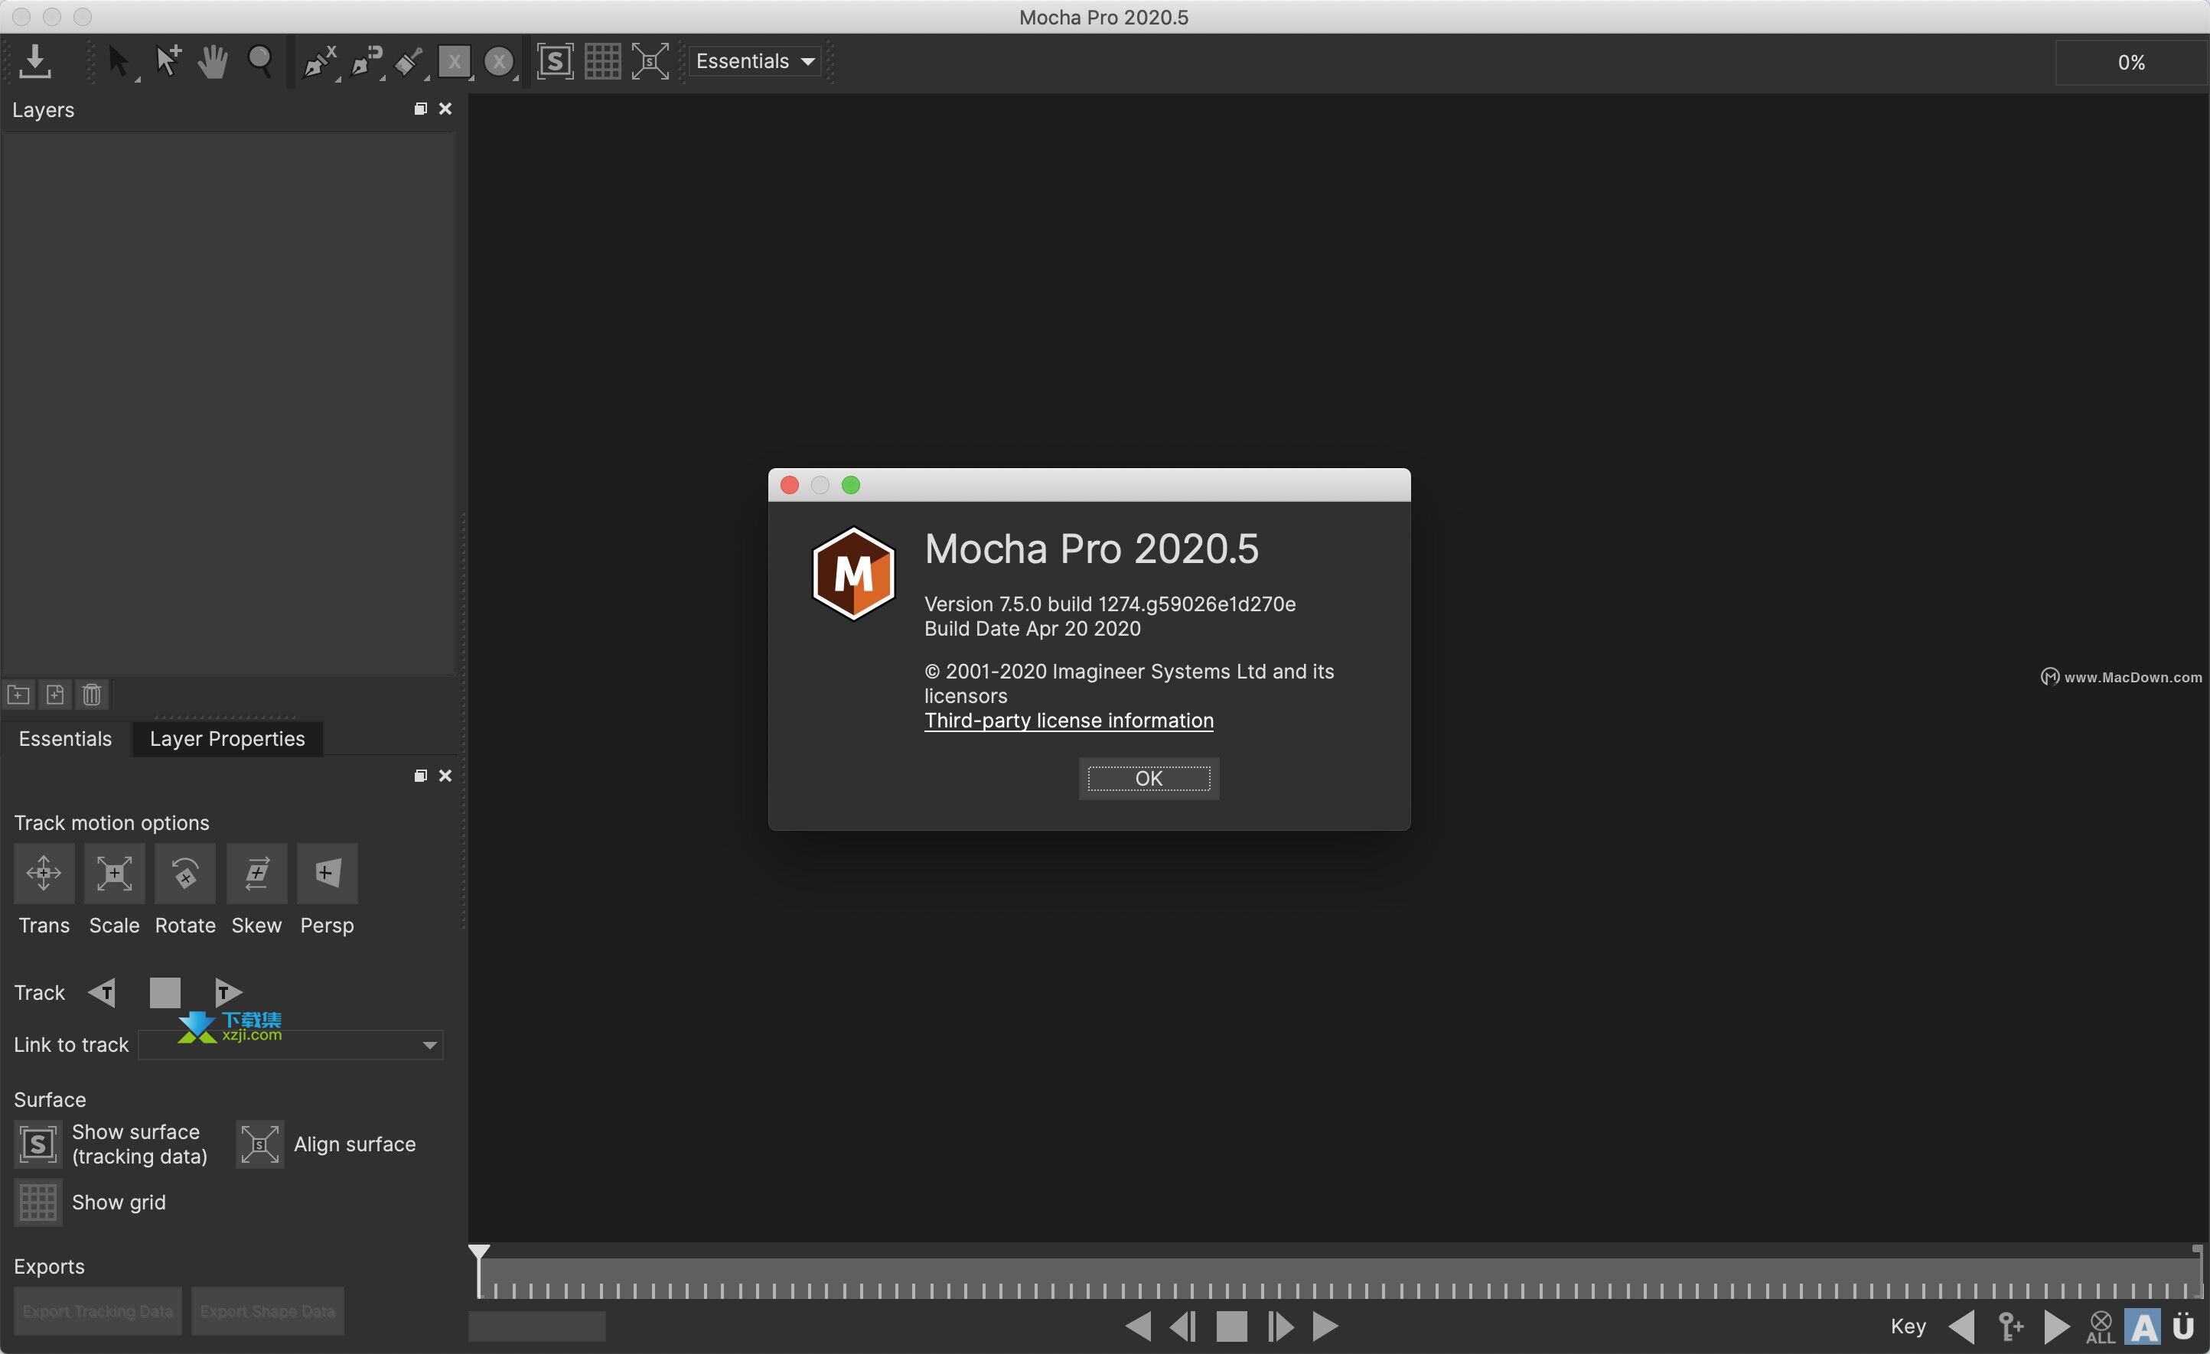Image resolution: width=2210 pixels, height=1354 pixels.
Task: Select the Pan hand tool
Action: click(x=213, y=62)
